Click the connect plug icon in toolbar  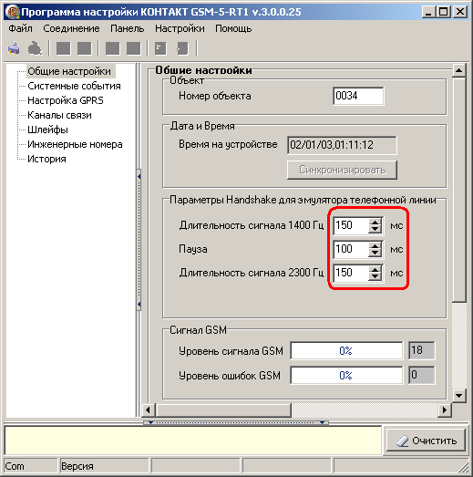pos(14,48)
